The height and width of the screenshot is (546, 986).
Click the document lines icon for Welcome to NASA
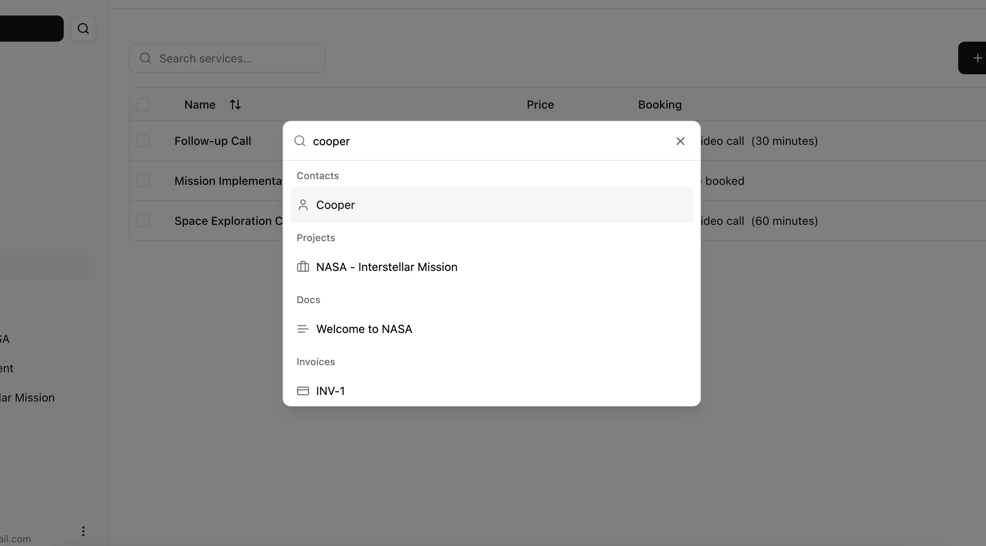(303, 329)
